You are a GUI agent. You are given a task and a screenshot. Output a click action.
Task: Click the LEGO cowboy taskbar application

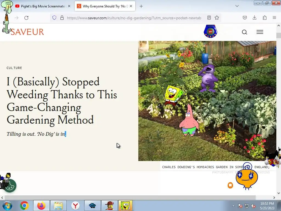pos(109,206)
